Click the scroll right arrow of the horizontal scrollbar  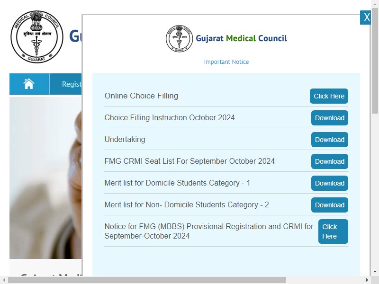367,280
